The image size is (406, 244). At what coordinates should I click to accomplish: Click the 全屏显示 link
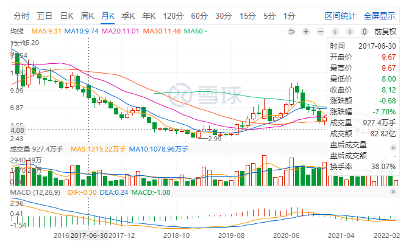(x=380, y=16)
